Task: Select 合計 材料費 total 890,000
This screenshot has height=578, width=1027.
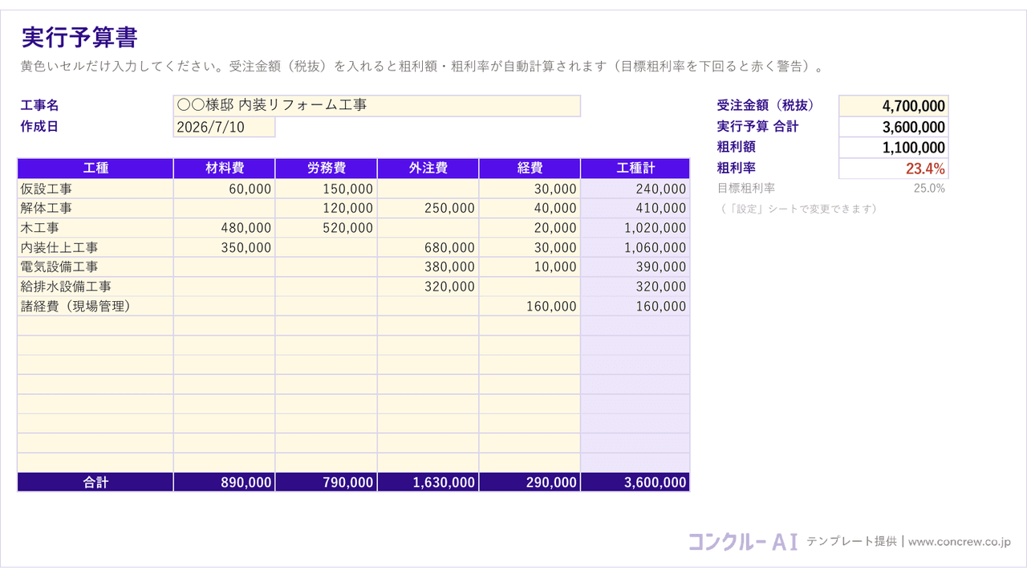Action: (225, 482)
